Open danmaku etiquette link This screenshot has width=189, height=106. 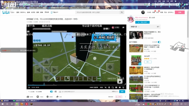coord(115,92)
